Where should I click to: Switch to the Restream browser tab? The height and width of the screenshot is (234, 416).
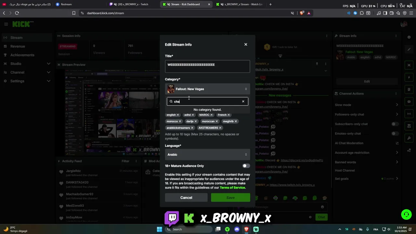80,4
